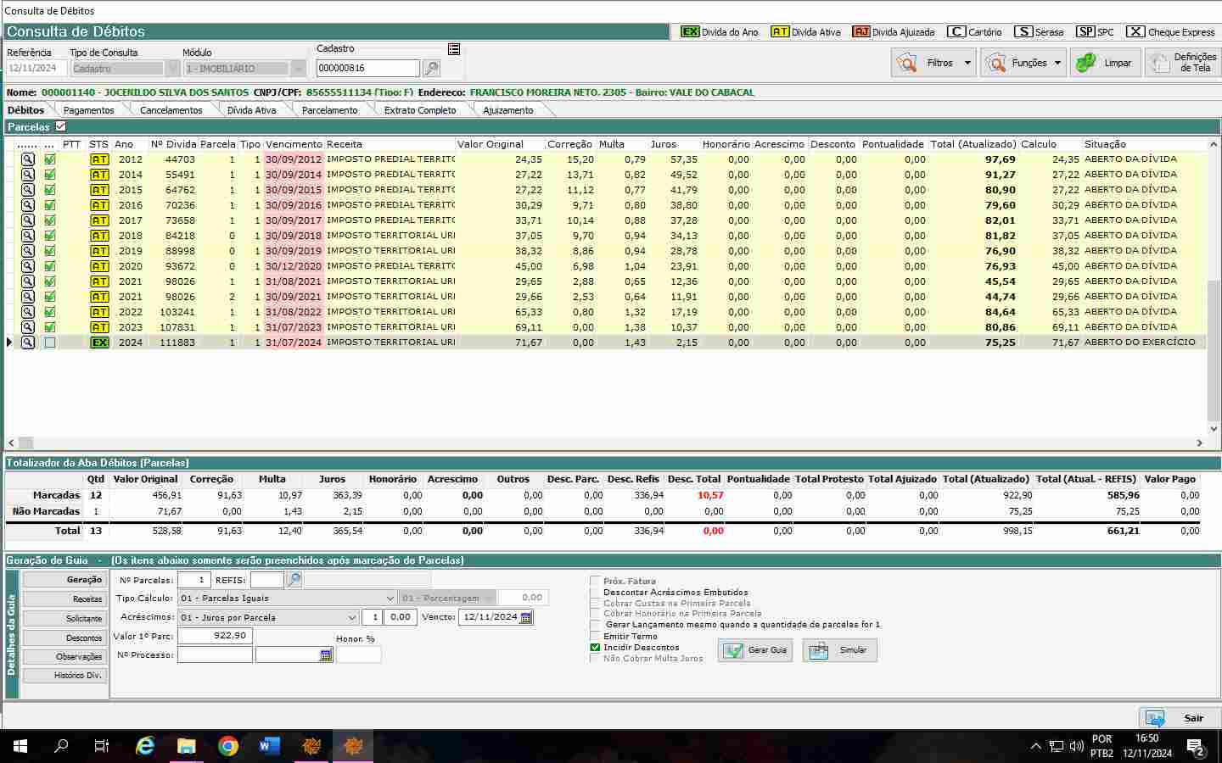
Task: Expand the Tipo Cálculo dropdown
Action: pyautogui.click(x=390, y=599)
